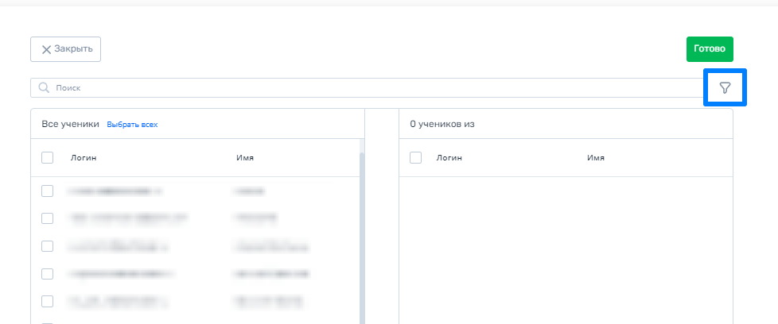Sort by Имя in Все ученики table

[x=245, y=158]
